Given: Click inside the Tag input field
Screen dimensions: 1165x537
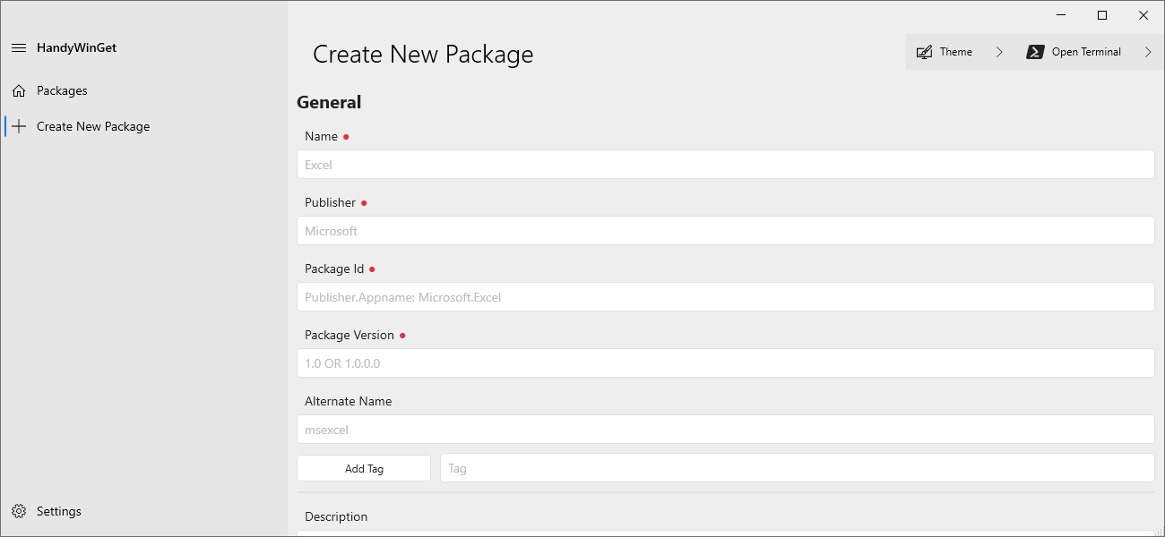Looking at the screenshot, I should [x=797, y=468].
